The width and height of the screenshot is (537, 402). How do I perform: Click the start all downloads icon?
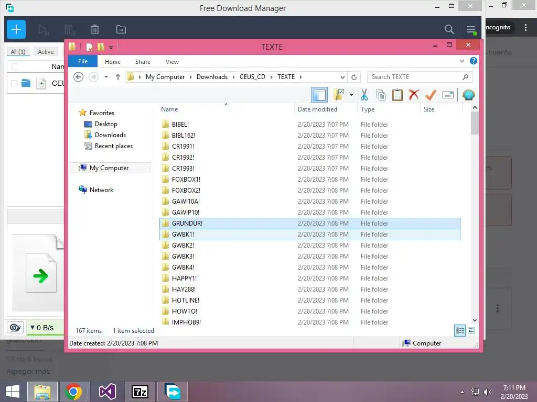click(x=44, y=30)
